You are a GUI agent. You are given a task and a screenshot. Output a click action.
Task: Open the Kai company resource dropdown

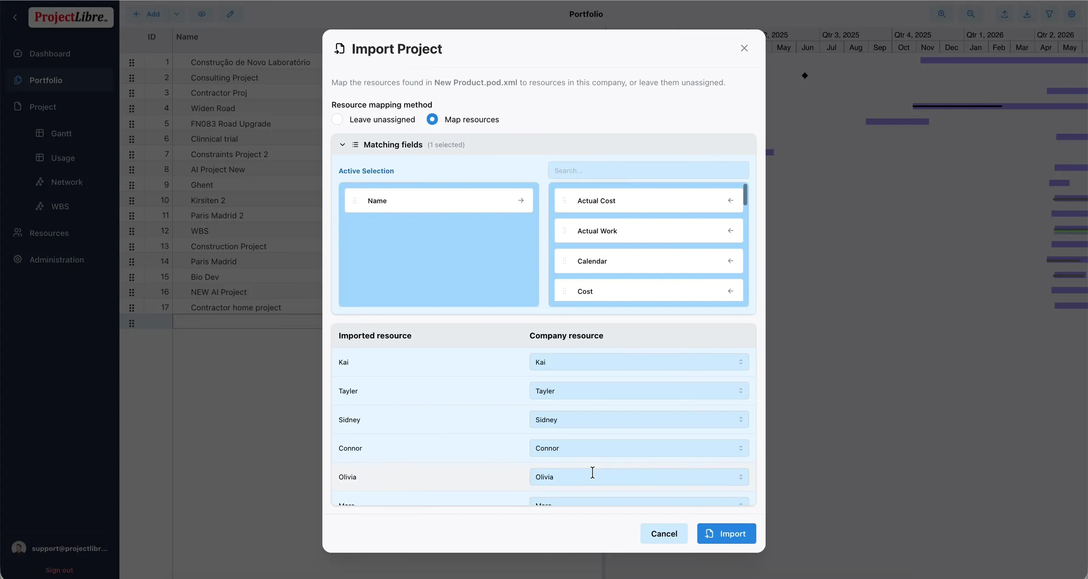pyautogui.click(x=639, y=362)
